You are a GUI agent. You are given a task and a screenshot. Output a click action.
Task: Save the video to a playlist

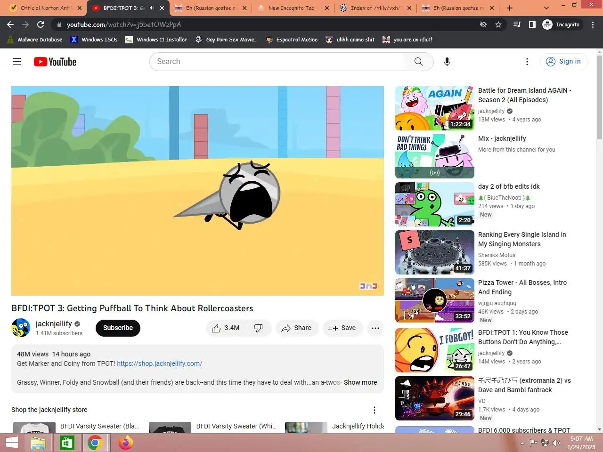[342, 328]
